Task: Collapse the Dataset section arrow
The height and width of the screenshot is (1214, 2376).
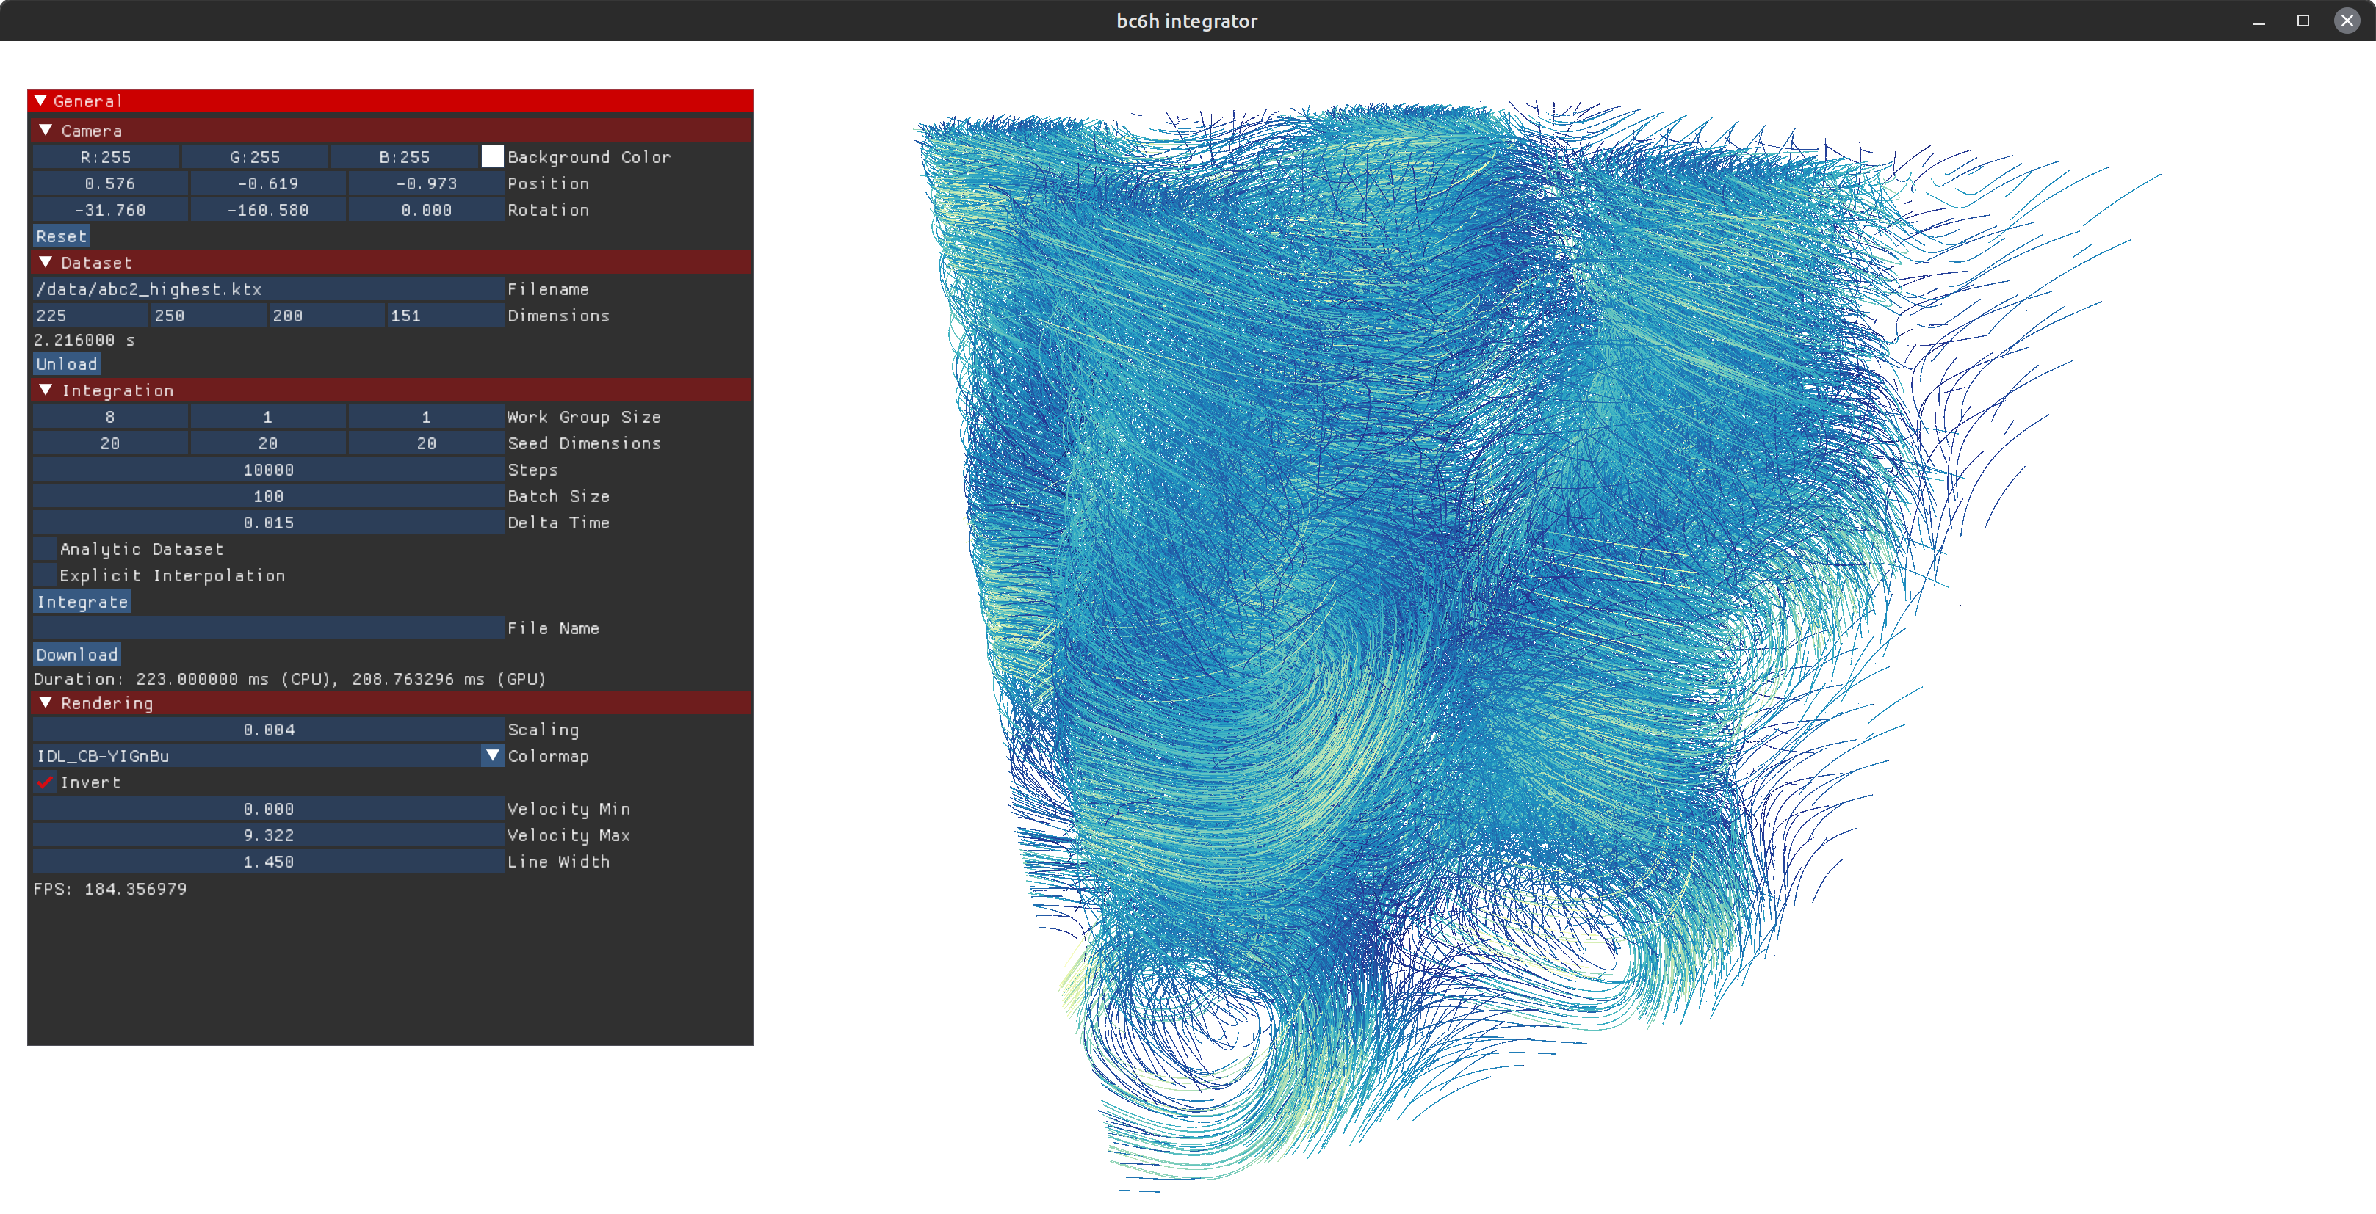Action: [46, 262]
